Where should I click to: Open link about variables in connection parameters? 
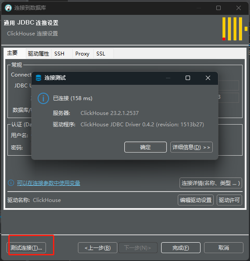[x=49, y=183]
